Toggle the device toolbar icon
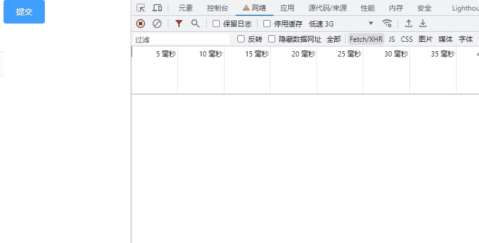The height and width of the screenshot is (243, 479). coord(157,8)
